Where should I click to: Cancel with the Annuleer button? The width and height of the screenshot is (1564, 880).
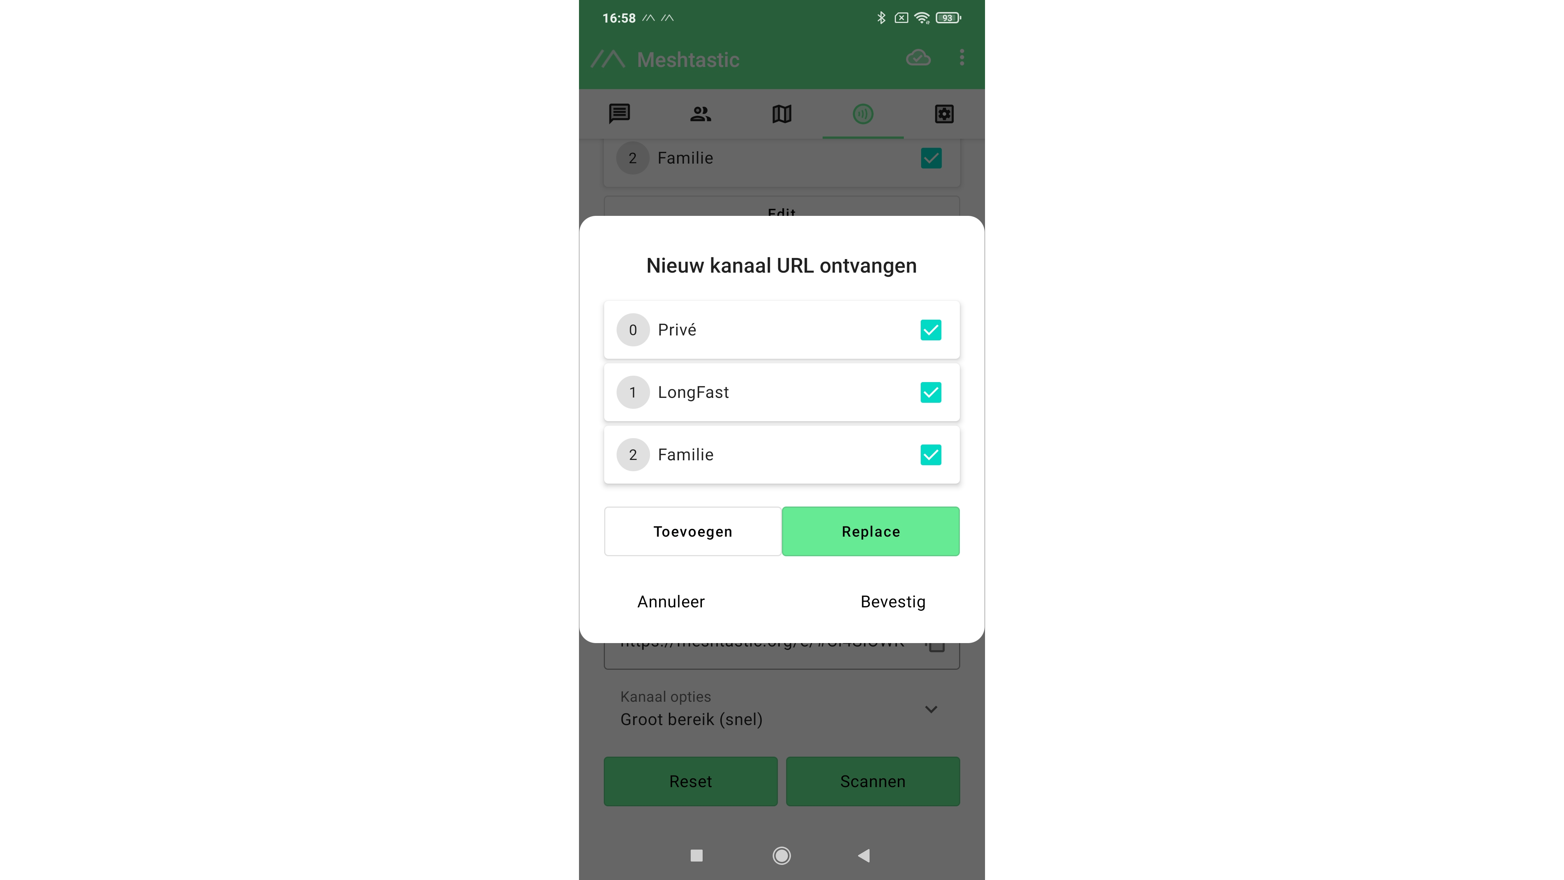click(671, 602)
